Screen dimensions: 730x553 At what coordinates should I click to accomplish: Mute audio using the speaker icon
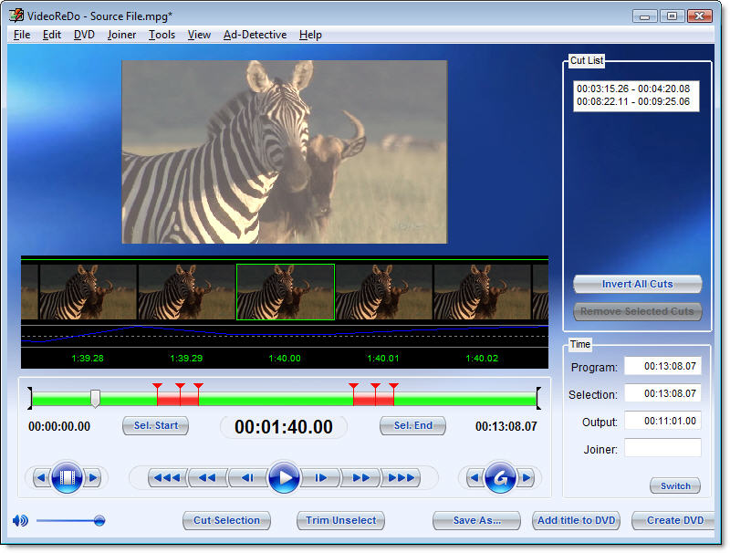tap(20, 520)
